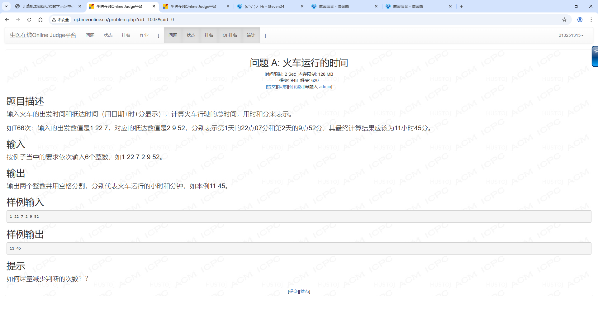Expand the blue plus side widget
Viewport: 598px width, 324px height.
point(595,56)
